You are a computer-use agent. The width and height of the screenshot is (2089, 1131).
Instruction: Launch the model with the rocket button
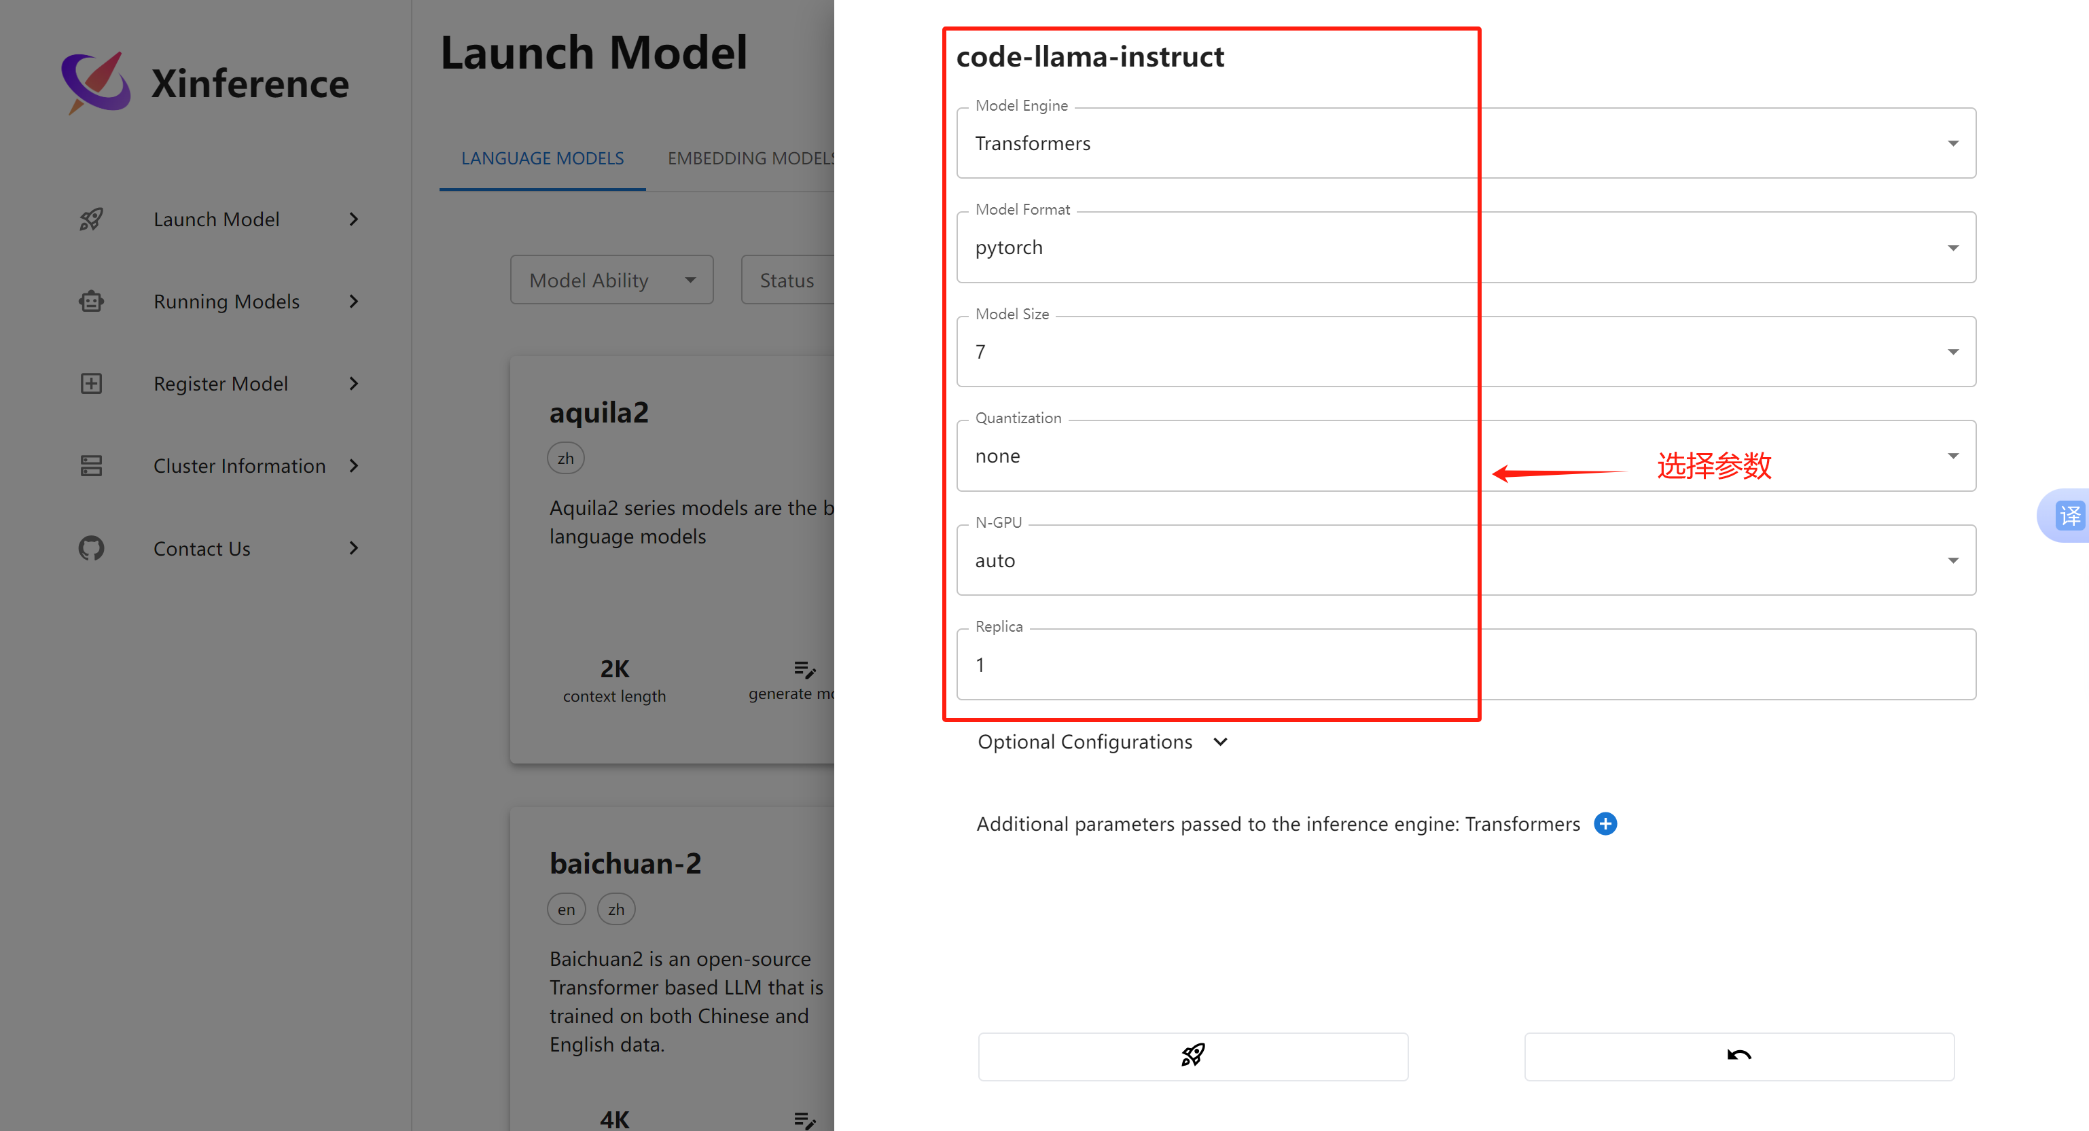pos(1193,1056)
